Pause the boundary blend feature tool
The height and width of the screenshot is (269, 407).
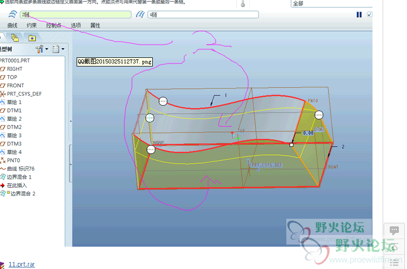[x=359, y=15]
